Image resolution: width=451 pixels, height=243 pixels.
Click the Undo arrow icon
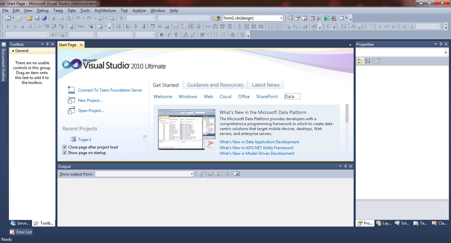[x=78, y=18]
